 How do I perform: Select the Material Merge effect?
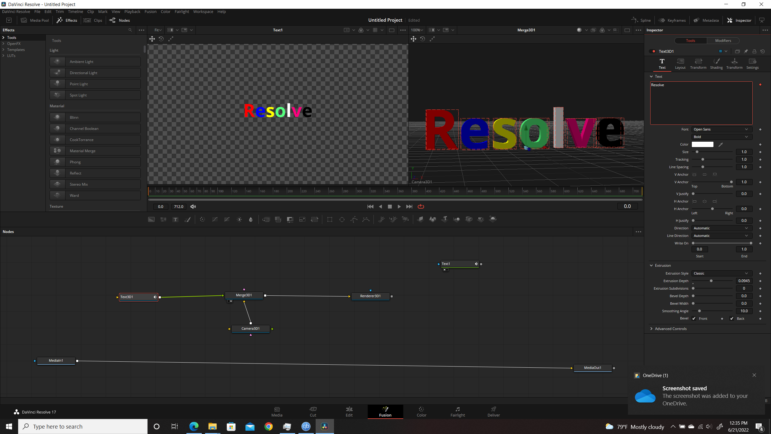pyautogui.click(x=95, y=151)
